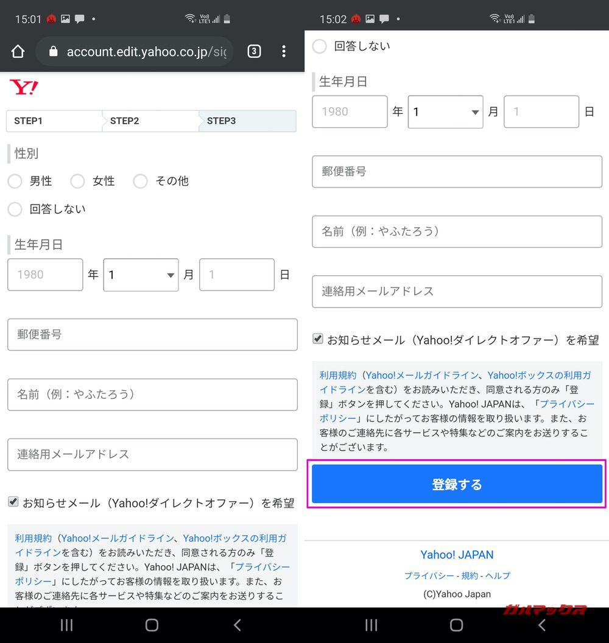The image size is (609, 643).
Task: Select the 男性 gender radio button
Action: click(15, 181)
